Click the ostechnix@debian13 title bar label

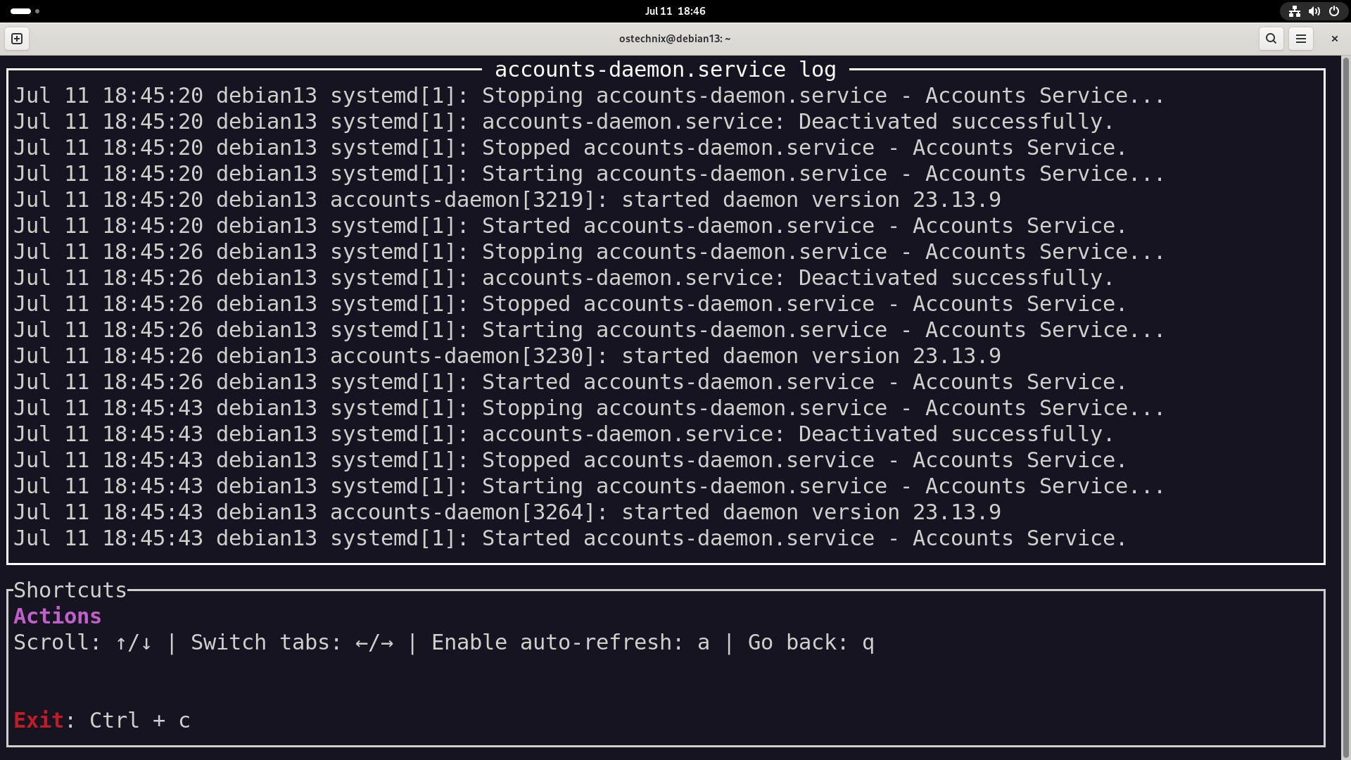[x=674, y=39]
